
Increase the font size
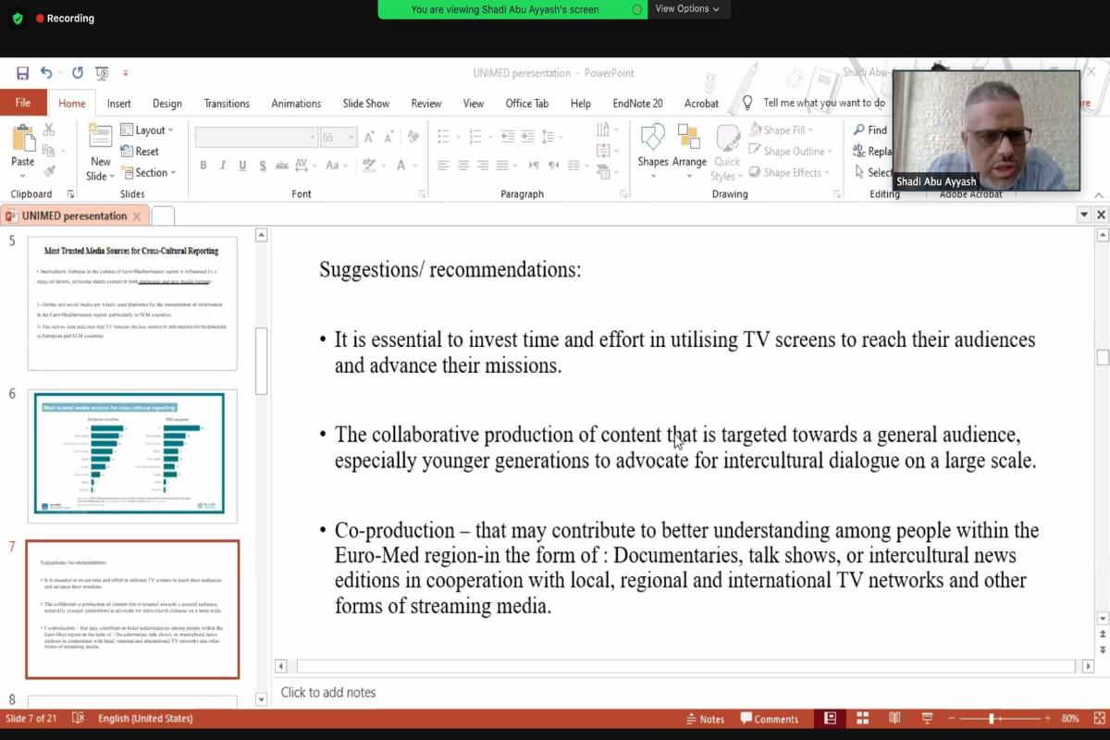369,138
